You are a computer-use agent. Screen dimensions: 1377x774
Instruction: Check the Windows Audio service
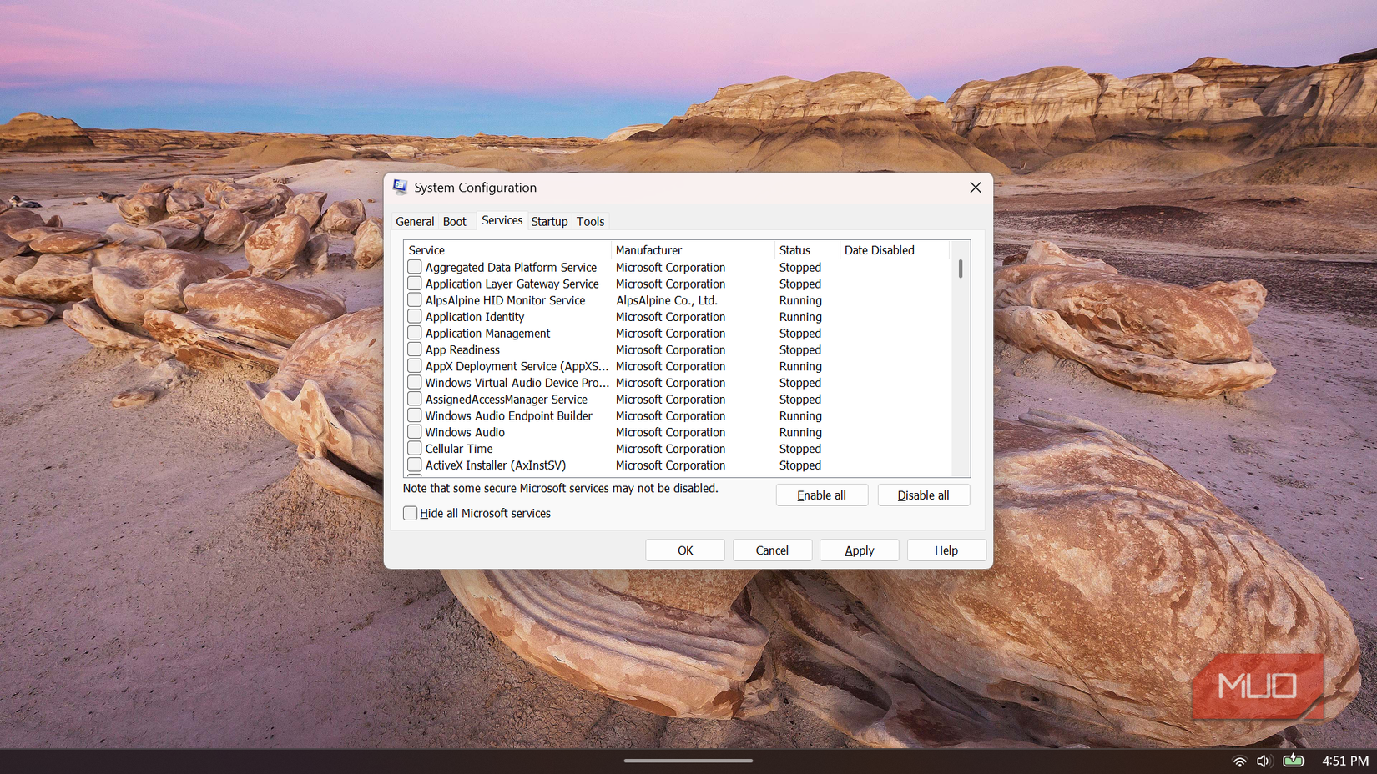point(414,432)
